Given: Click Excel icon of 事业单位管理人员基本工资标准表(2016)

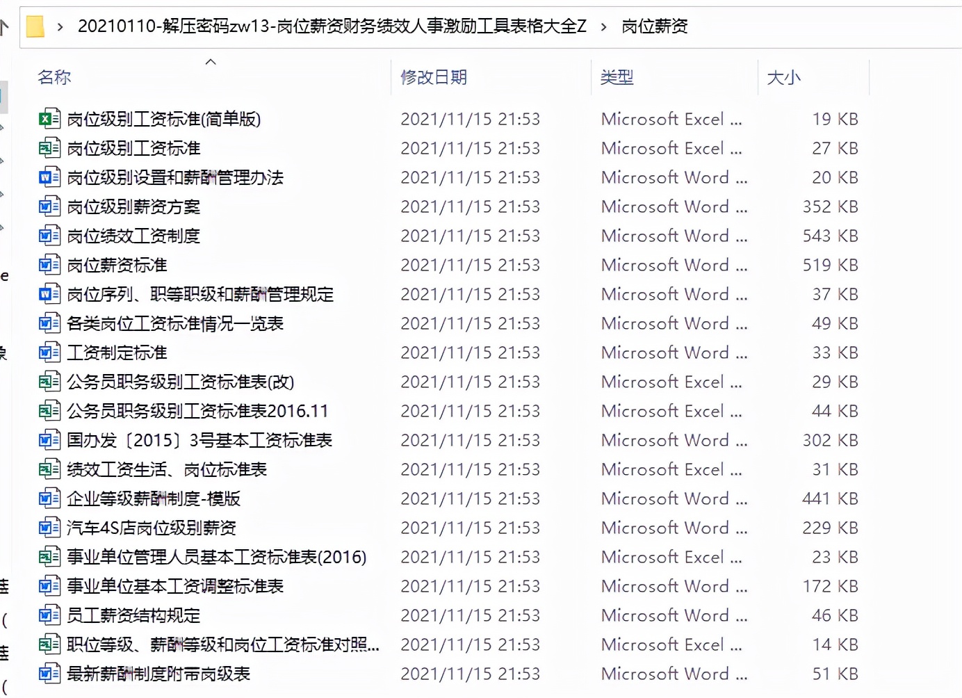Looking at the screenshot, I should pyautogui.click(x=49, y=557).
